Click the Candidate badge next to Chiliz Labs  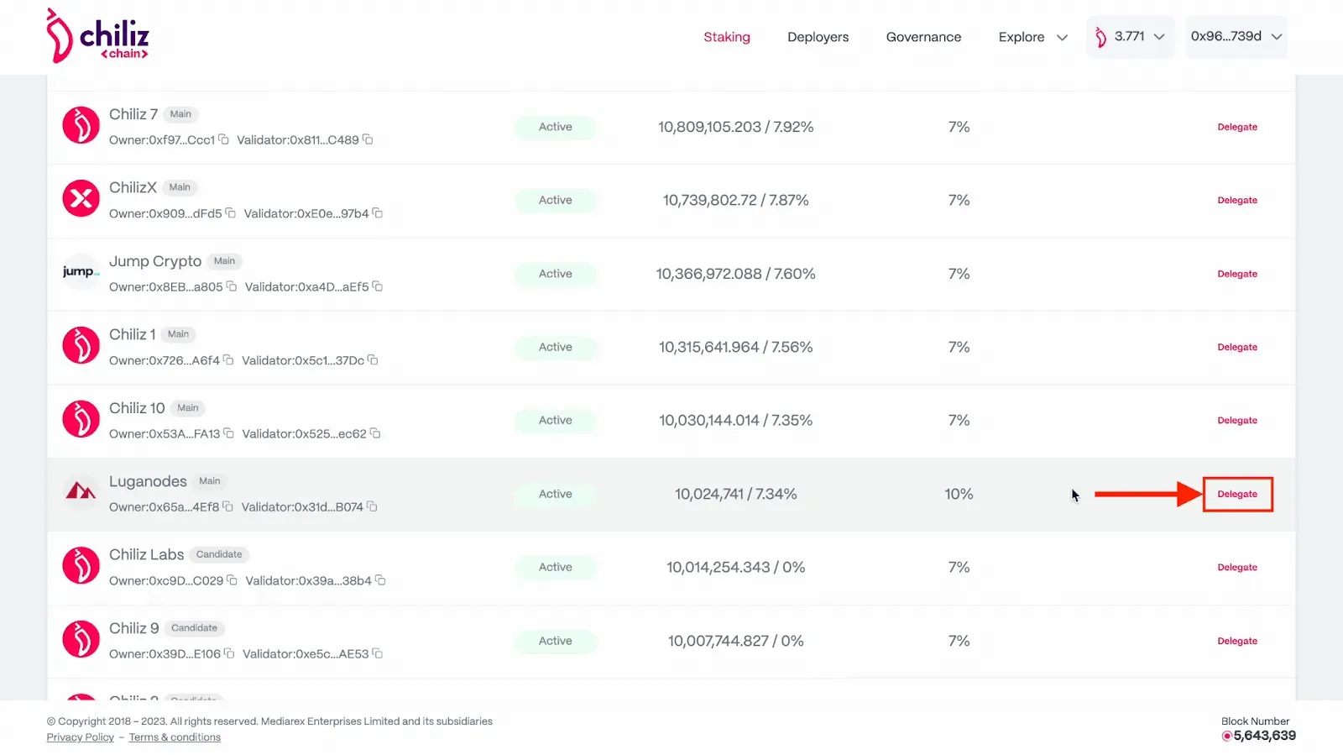coord(219,554)
